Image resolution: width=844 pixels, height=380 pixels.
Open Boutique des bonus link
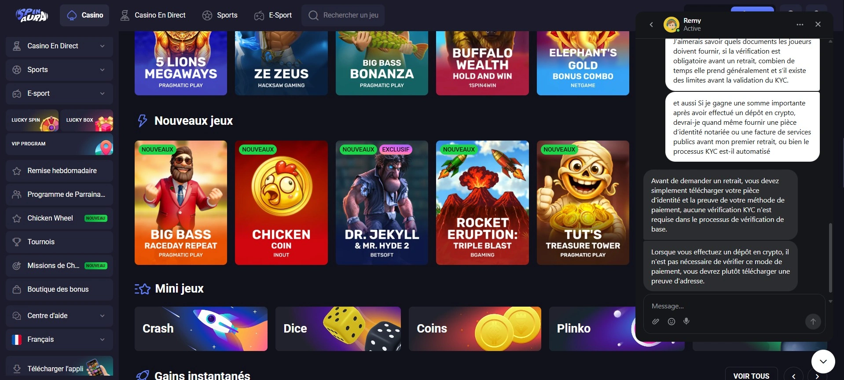click(59, 290)
